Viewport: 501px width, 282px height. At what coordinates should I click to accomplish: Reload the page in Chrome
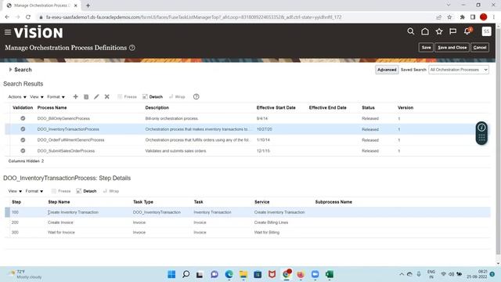point(28,17)
